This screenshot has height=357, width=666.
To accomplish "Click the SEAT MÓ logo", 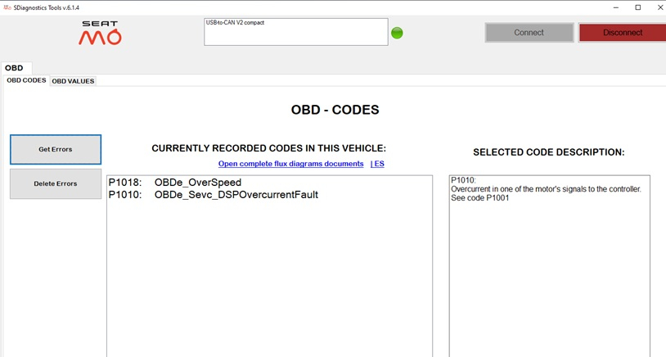I will (x=100, y=33).
